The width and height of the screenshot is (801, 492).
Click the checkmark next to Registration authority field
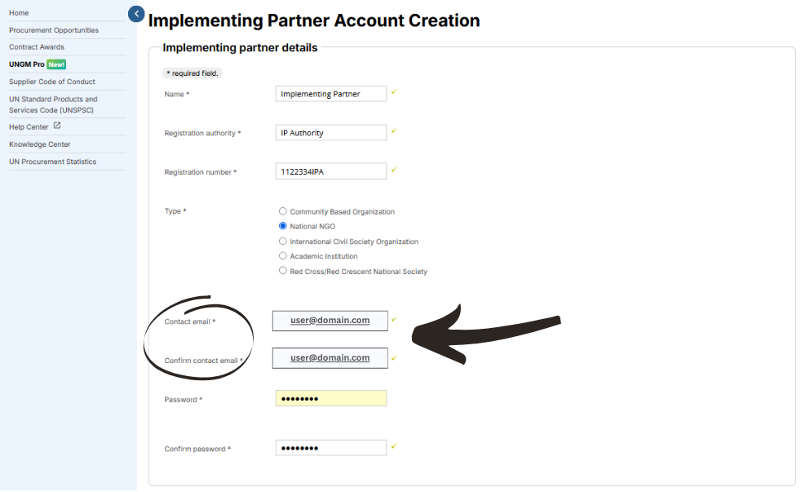[394, 131]
